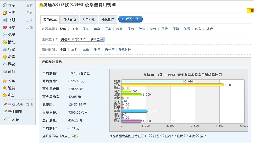Click the coin icon beside page title

click(41, 5)
